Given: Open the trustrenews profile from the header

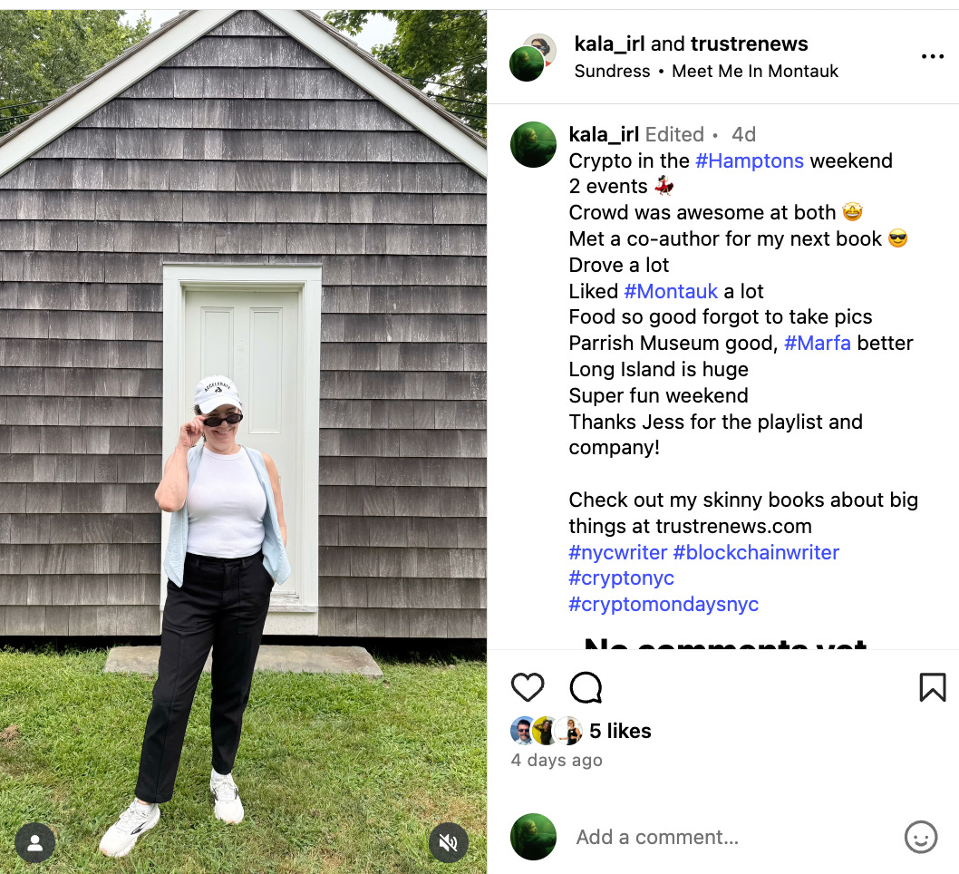Looking at the screenshot, I should coord(750,44).
